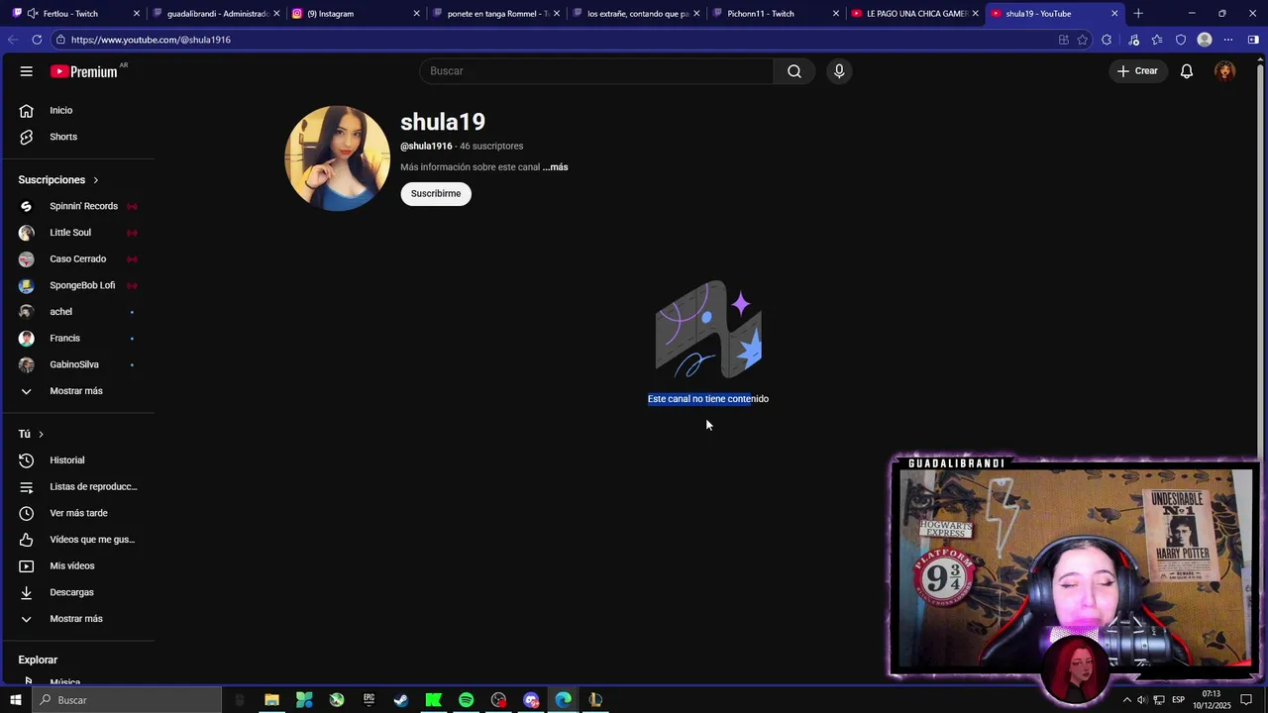Open Caso Cerrado channel

(77, 259)
